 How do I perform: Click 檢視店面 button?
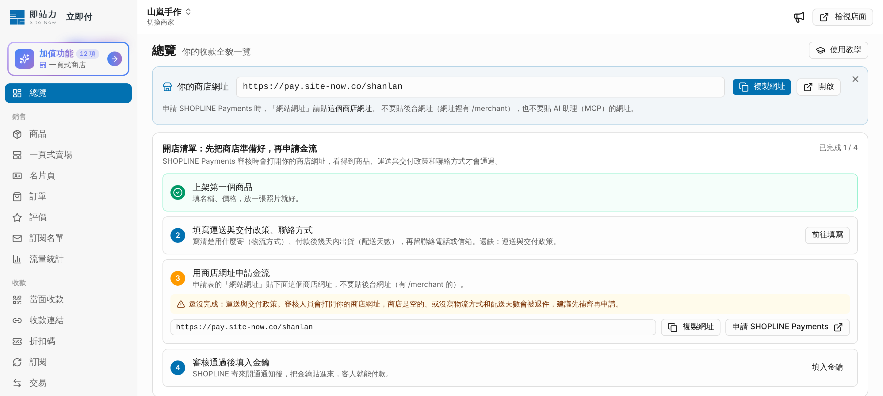pos(843,17)
